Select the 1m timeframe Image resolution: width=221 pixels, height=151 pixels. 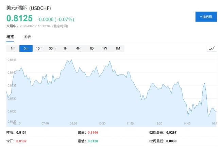tap(13, 48)
